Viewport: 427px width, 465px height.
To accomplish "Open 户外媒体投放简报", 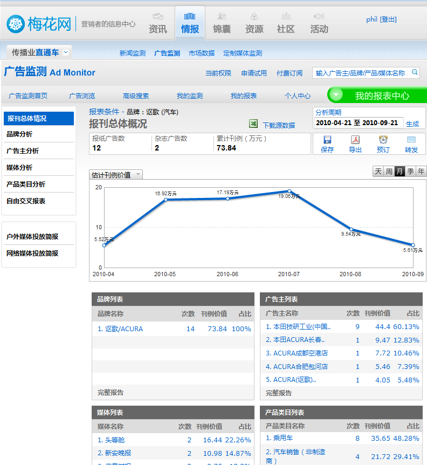I will coord(32,236).
